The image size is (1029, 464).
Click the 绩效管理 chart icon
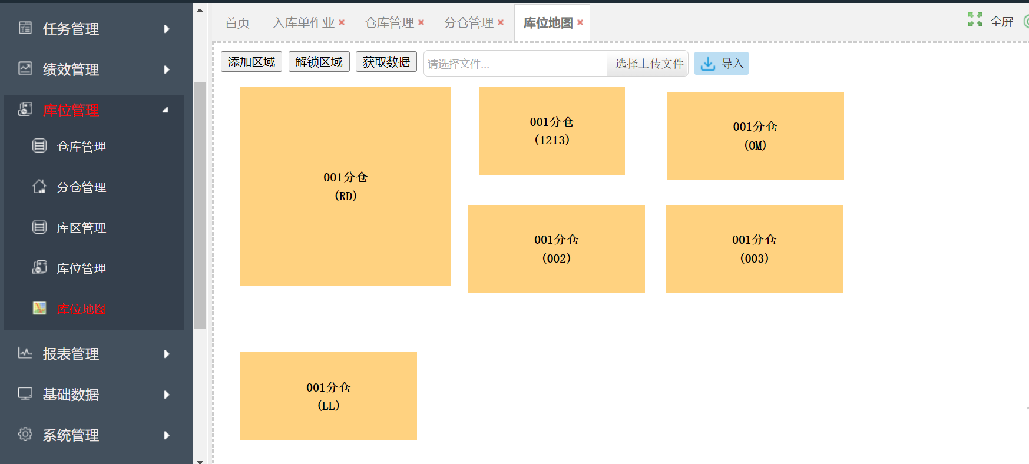25,68
